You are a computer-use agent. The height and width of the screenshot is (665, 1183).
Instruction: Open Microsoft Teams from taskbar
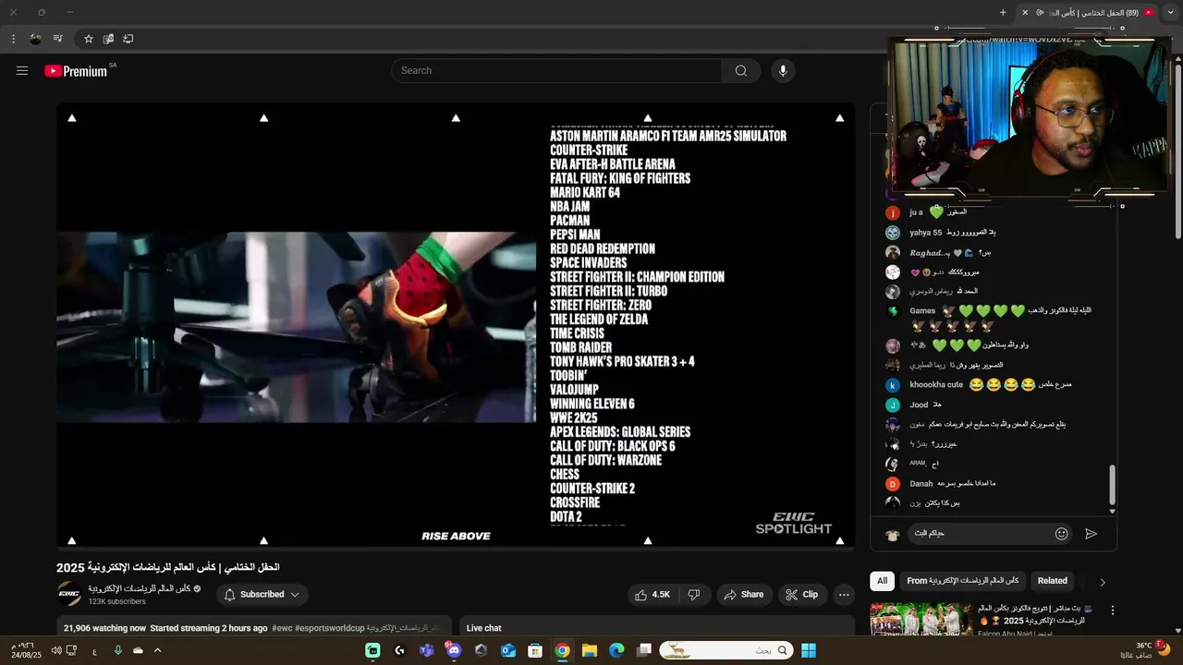pos(427,650)
